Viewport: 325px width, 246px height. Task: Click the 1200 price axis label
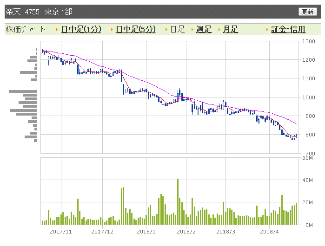pos(308,60)
